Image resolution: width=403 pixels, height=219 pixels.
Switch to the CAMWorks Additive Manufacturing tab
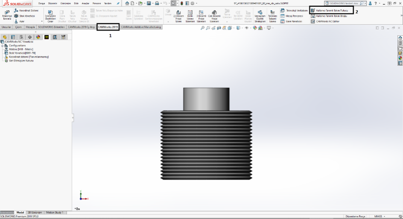click(141, 27)
